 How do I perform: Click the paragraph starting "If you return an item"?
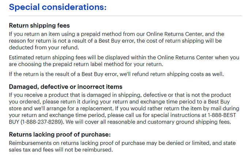[x=117, y=41]
